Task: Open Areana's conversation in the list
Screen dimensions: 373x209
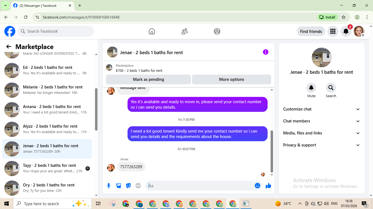Action: 47,109
